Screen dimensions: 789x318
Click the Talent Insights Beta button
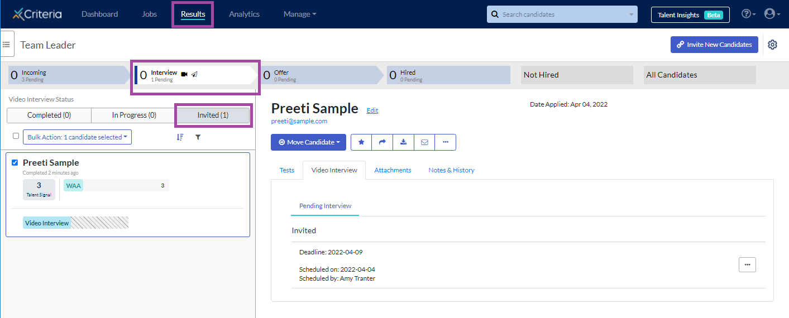690,15
